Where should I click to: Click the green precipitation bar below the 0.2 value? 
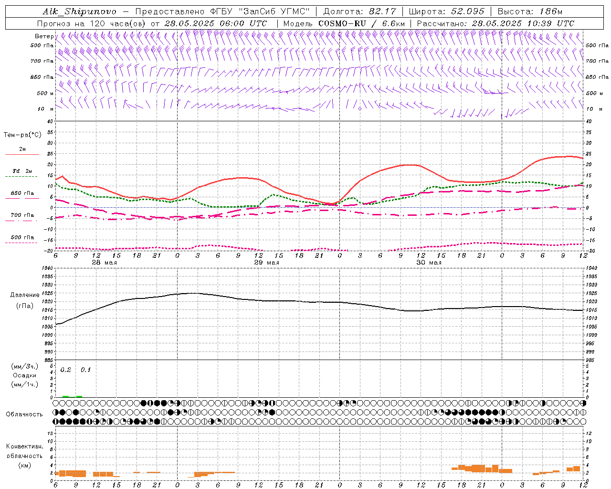pyautogui.click(x=65, y=396)
